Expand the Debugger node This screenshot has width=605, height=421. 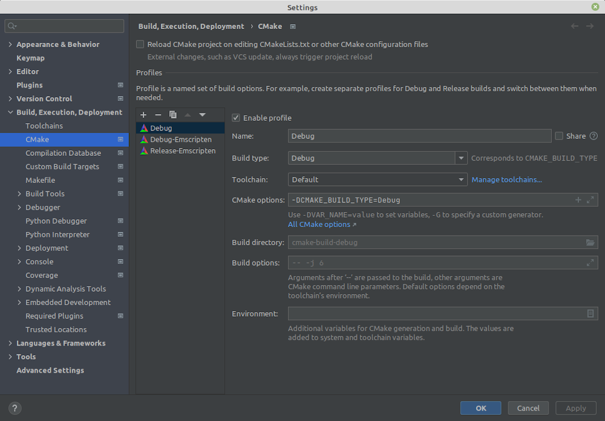(x=19, y=207)
